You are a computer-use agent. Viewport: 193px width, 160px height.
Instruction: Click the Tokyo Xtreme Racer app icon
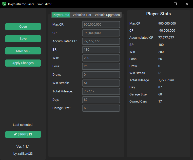(x=4, y=4)
